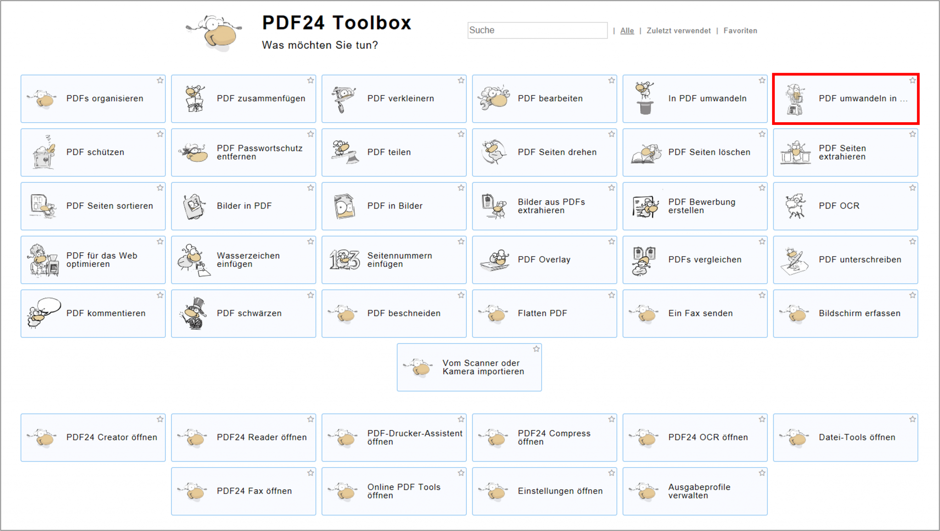
Task: Star the Ein Fax senden tile
Action: coord(762,295)
